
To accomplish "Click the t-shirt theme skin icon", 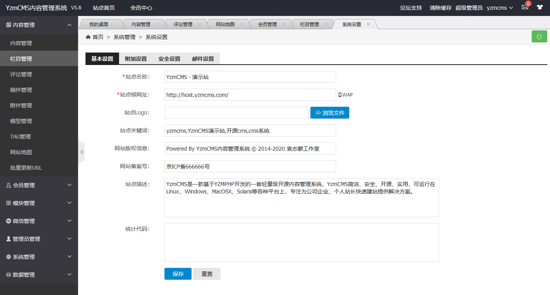I will click(x=540, y=7).
